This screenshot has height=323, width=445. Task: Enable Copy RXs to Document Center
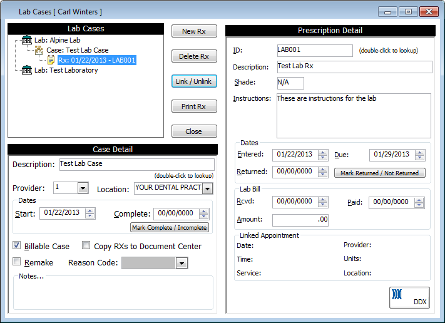click(86, 245)
